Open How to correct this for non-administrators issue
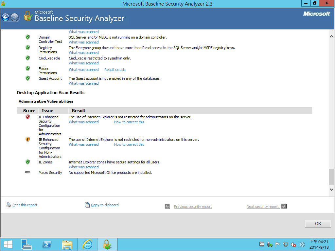Viewport: 335px width, 251px height. [x=129, y=144]
